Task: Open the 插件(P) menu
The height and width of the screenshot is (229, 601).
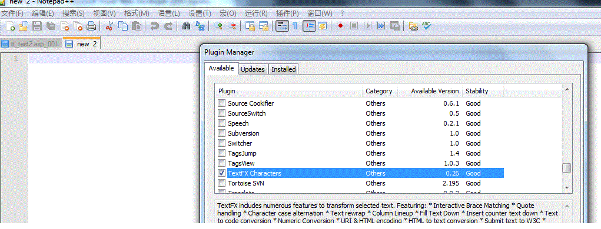Action: click(x=287, y=13)
